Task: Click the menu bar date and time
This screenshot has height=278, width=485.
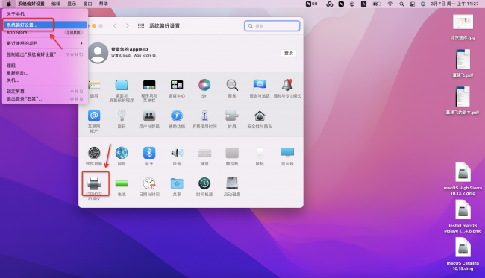Action: point(454,4)
